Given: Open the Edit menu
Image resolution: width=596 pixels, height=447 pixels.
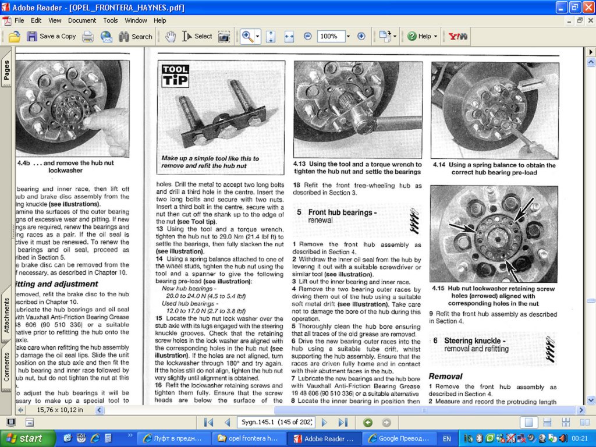Looking at the screenshot, I should (36, 20).
